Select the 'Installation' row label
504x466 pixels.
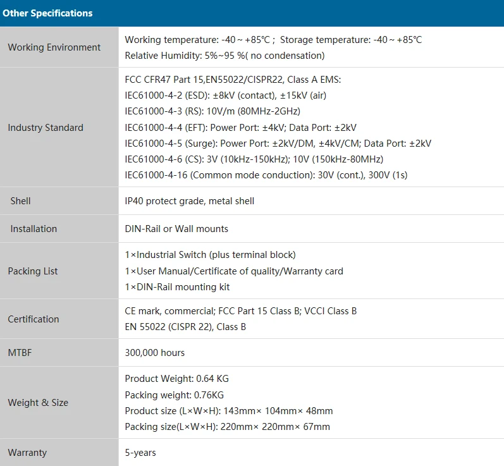click(x=34, y=229)
